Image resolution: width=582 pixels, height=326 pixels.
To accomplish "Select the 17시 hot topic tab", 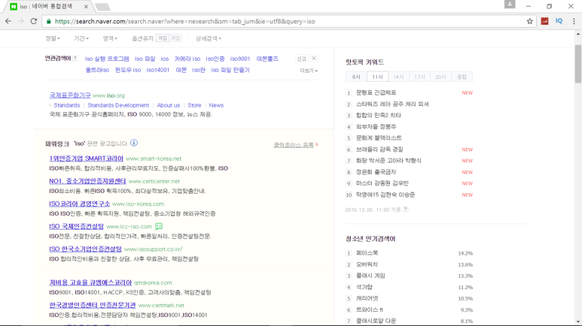I will pos(419,77).
